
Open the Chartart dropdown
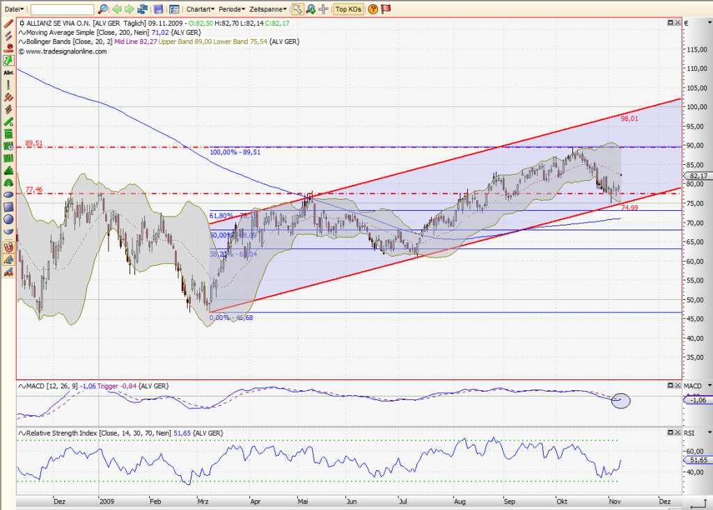(200, 9)
